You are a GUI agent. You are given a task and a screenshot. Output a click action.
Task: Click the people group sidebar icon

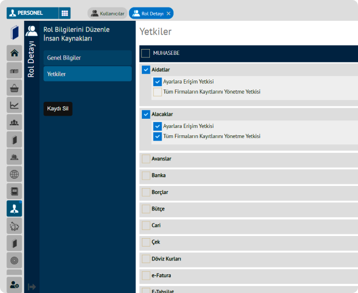coord(14,122)
